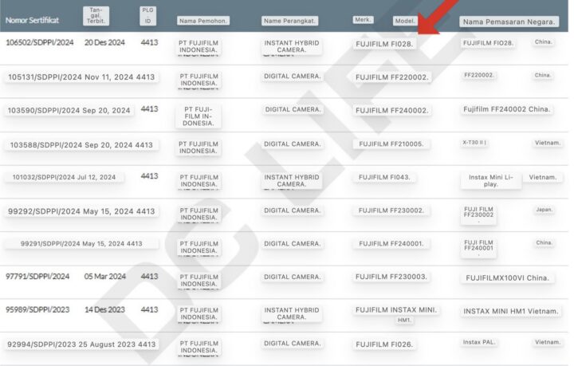
Task: Select the 92994/SDPPI/2023 25 August 2023 entry
Action: pyautogui.click(x=81, y=344)
